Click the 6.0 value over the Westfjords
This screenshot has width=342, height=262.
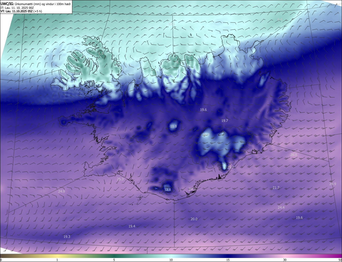coord(101,54)
